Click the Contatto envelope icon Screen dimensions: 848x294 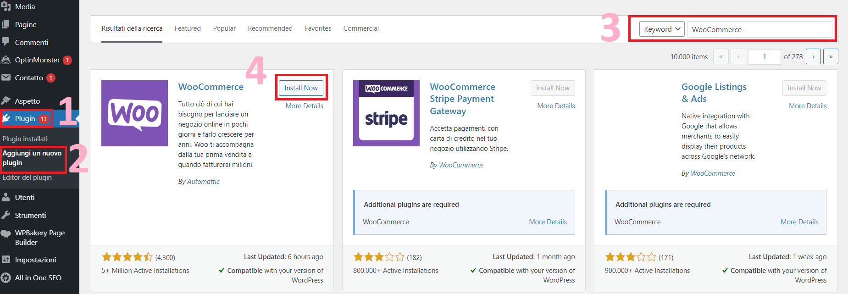pyautogui.click(x=6, y=78)
